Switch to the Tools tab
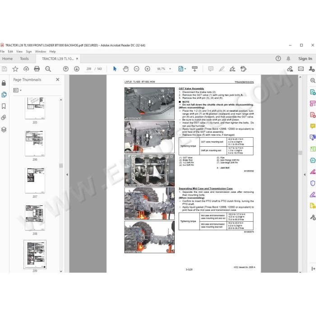Screen dimensions: 316x316 [24, 59]
